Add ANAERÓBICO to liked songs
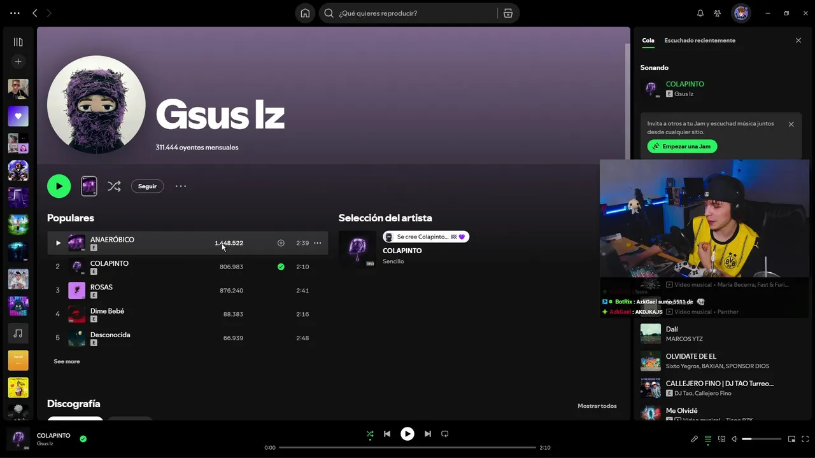815x458 pixels. pyautogui.click(x=281, y=243)
